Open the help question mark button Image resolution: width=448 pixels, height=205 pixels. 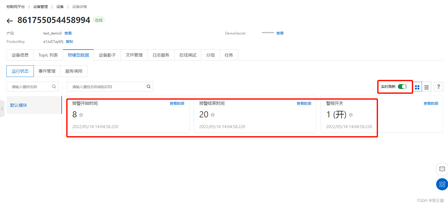439,87
